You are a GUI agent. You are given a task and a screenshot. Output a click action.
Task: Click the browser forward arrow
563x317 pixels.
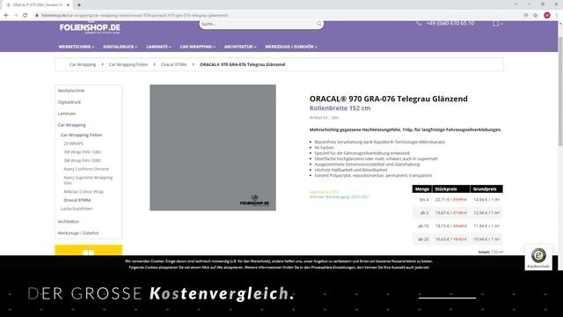pyautogui.click(x=16, y=16)
